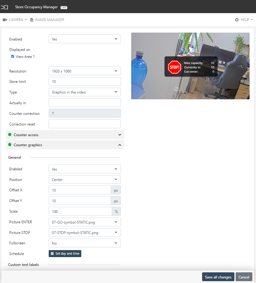Image resolution: width=256 pixels, height=283 pixels.
Task: Click the Counter correction field
Action: click(85, 113)
